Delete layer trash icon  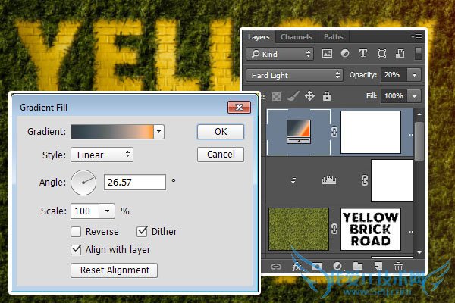click(x=398, y=266)
